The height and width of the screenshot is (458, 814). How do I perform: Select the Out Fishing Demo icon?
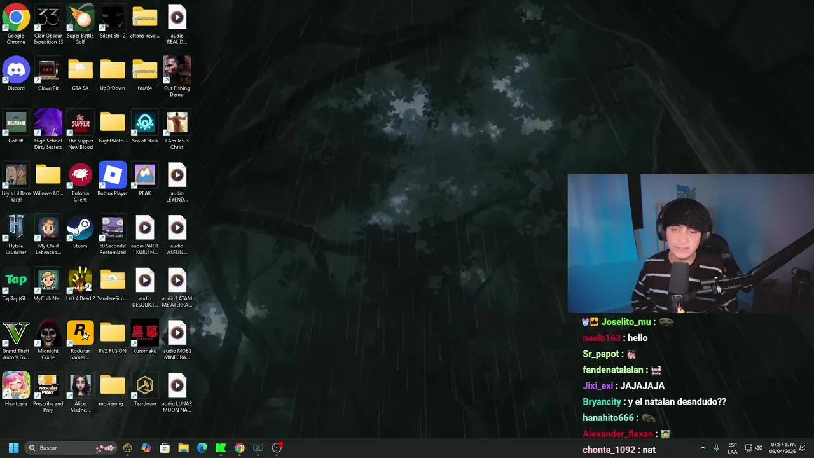(177, 77)
